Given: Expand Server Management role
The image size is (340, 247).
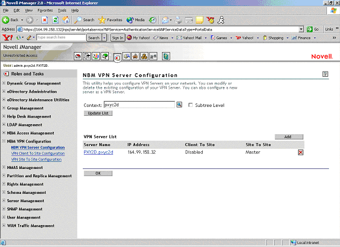Looking at the screenshot, I should click(x=4, y=200).
